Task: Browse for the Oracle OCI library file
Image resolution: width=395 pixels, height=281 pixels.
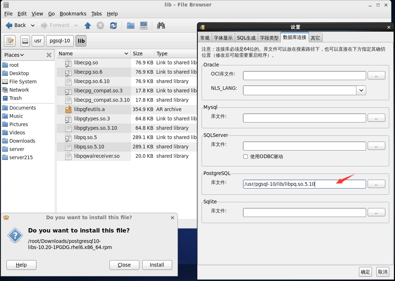Action: 376,75
